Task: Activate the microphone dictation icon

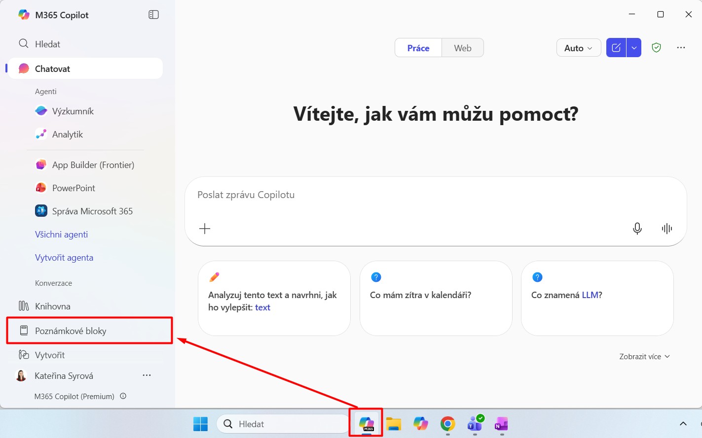Action: tap(637, 229)
